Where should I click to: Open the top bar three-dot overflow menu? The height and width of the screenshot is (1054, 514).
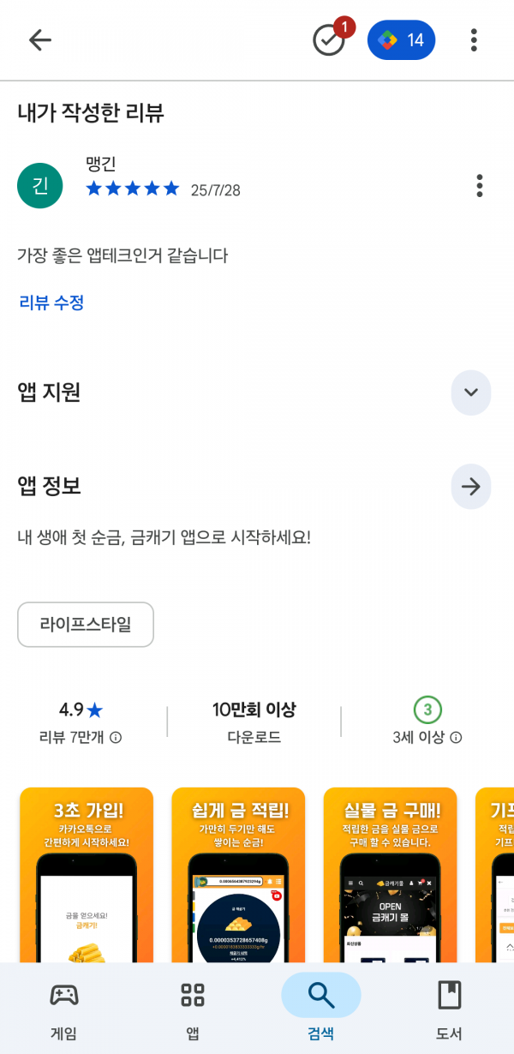[474, 40]
